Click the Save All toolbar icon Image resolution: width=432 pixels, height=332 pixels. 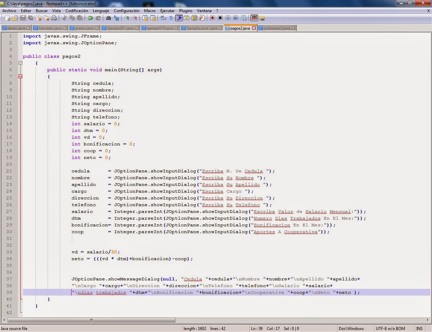(31, 18)
